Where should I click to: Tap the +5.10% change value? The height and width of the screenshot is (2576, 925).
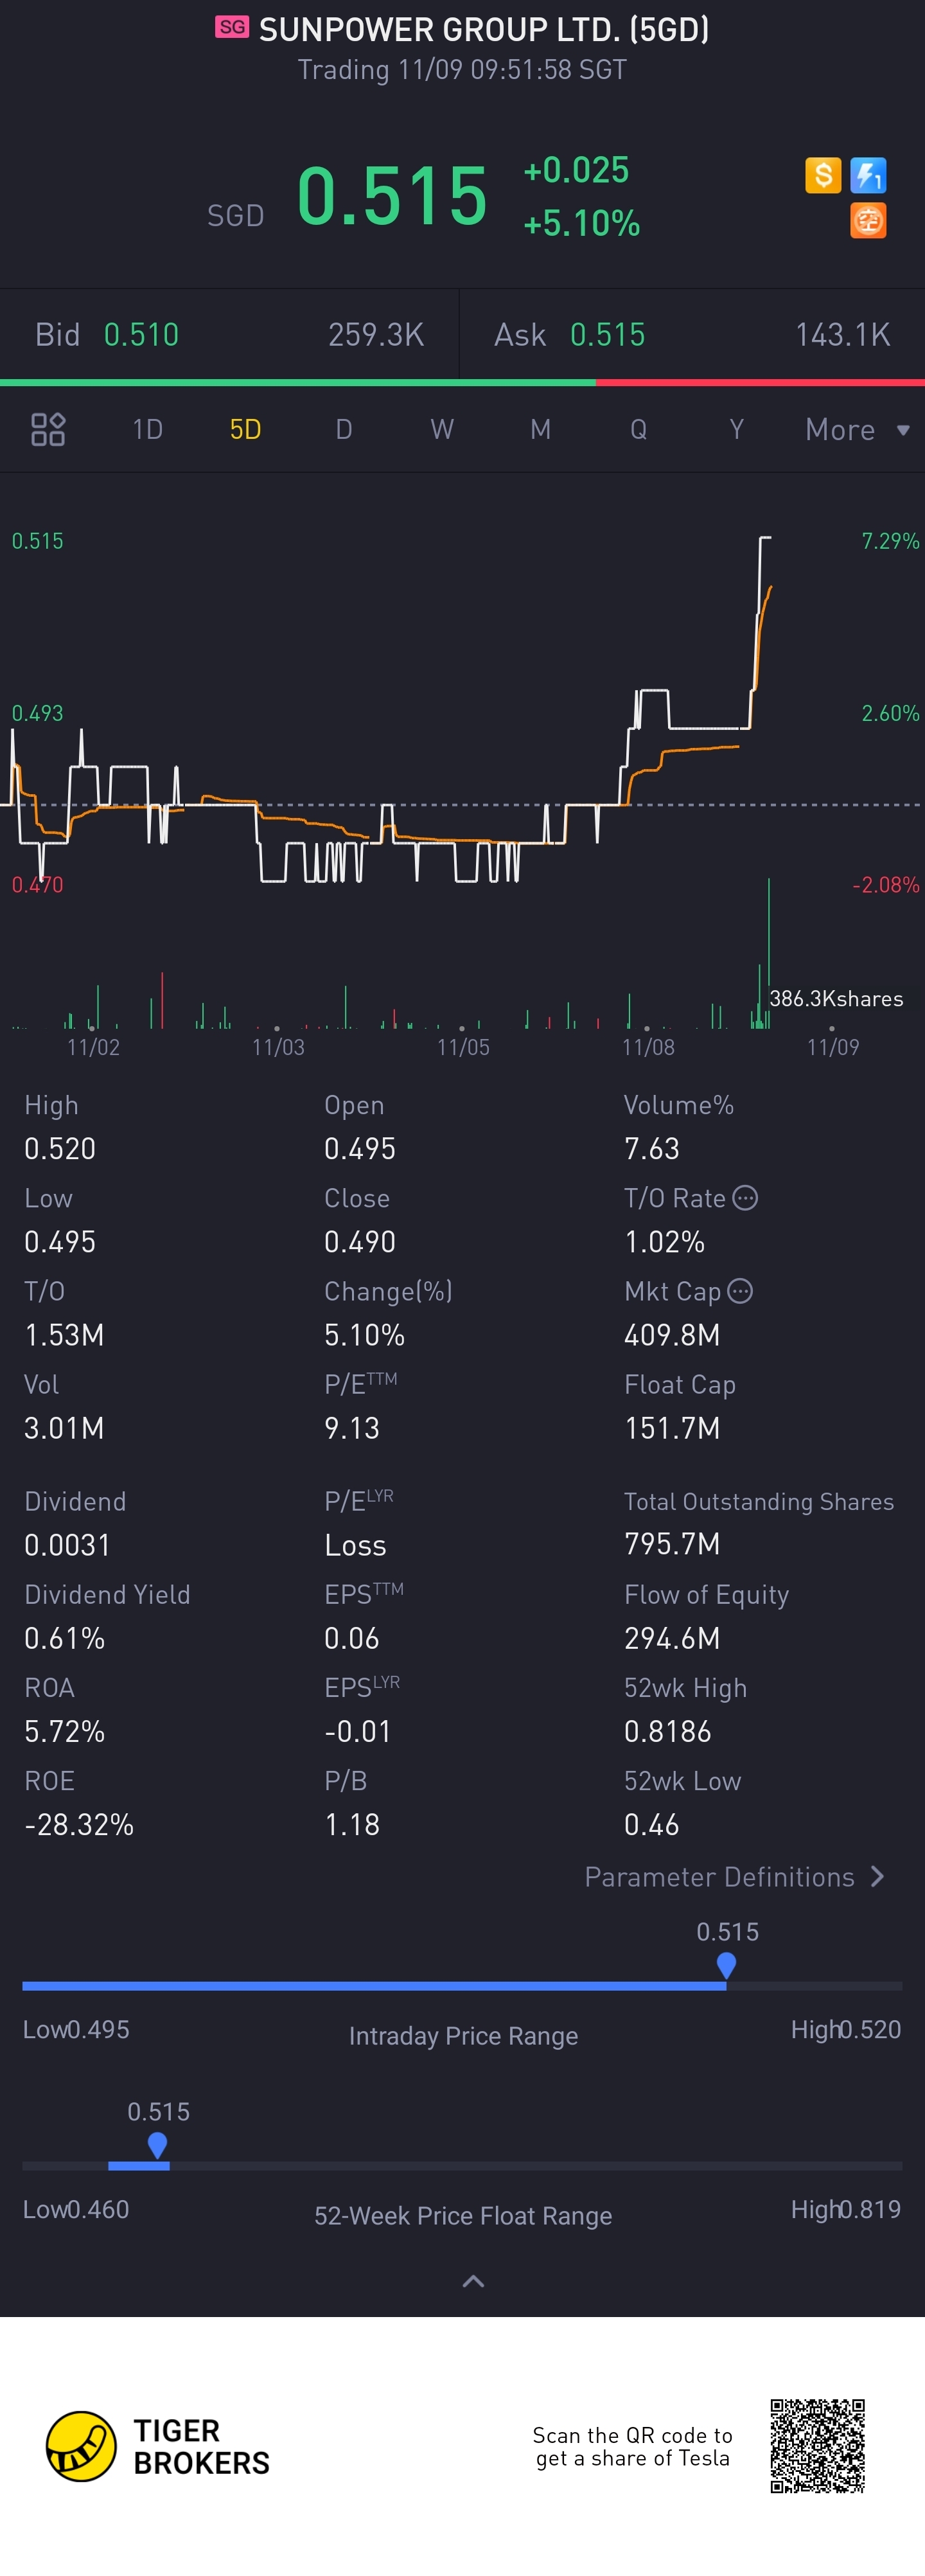point(581,223)
